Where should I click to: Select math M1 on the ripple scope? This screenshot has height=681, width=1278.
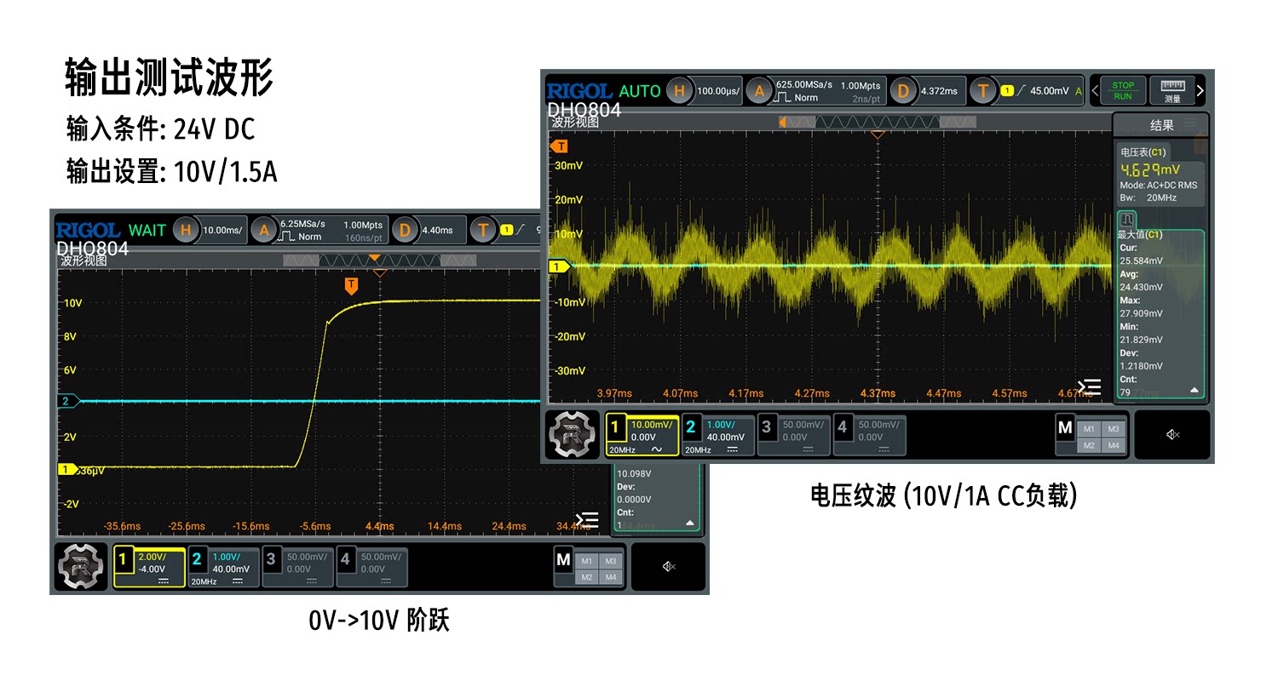[x=1089, y=429]
